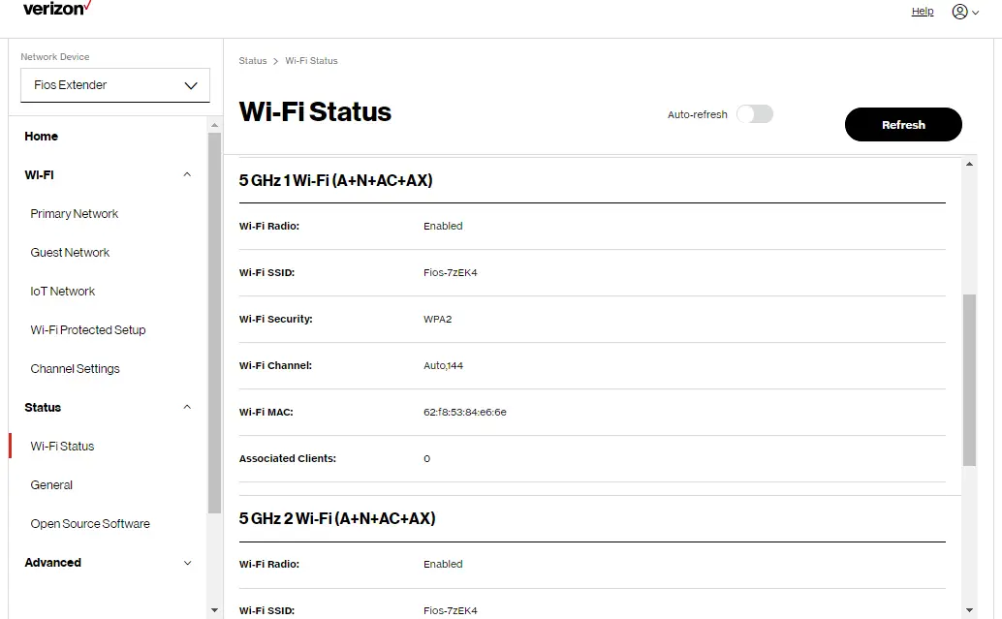Navigate to Home in sidebar

(x=41, y=136)
